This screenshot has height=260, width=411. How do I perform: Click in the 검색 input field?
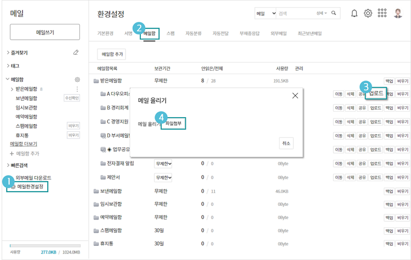click(295, 13)
